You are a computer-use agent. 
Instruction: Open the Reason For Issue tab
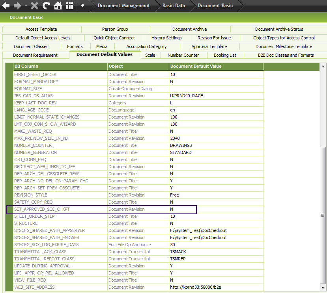coord(215,38)
